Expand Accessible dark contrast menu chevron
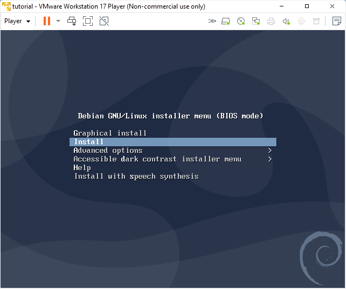Screen dimensions: 346x289 (x=269, y=159)
